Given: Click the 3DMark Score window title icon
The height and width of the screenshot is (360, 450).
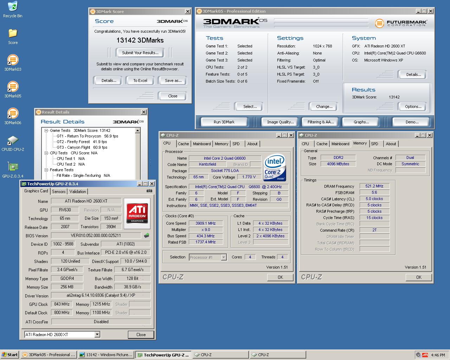Looking at the screenshot, I should pyautogui.click(x=93, y=12).
